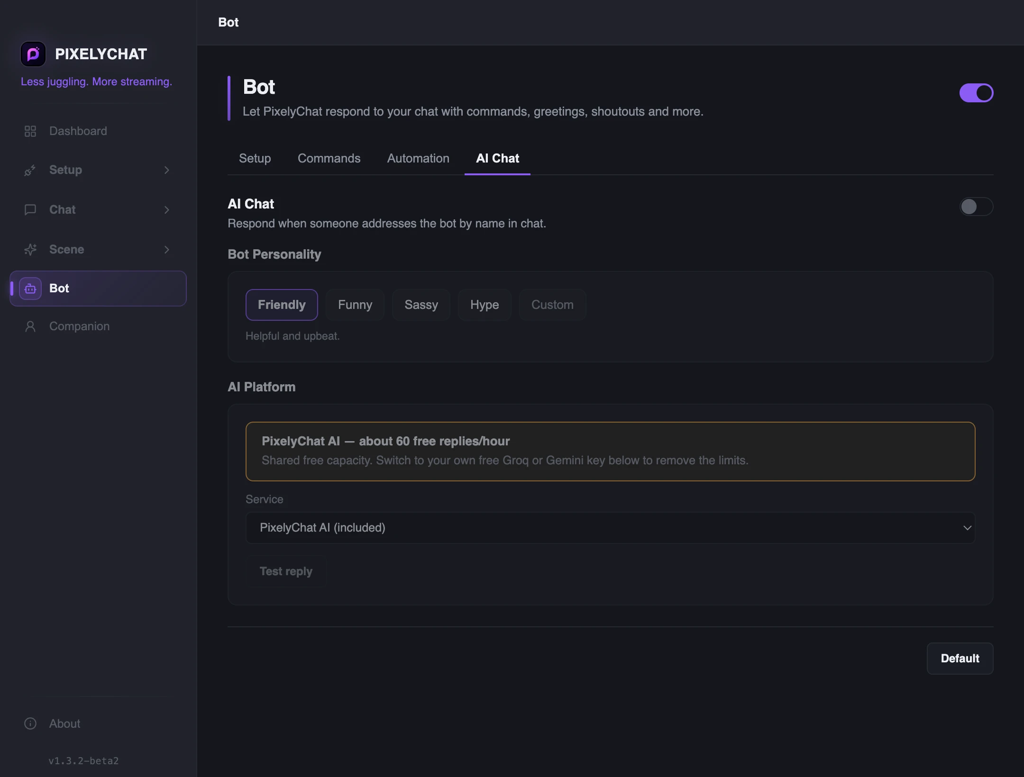Select the Funny personality

(x=355, y=305)
